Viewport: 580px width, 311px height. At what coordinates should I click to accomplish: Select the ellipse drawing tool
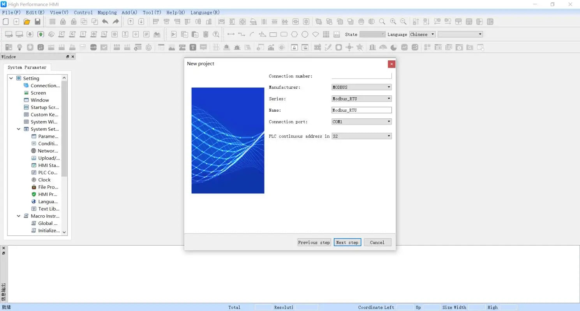pos(305,35)
